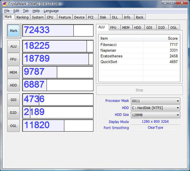The image size is (190, 171).
Task: Switch to the Back tab
Action: tap(140, 17)
